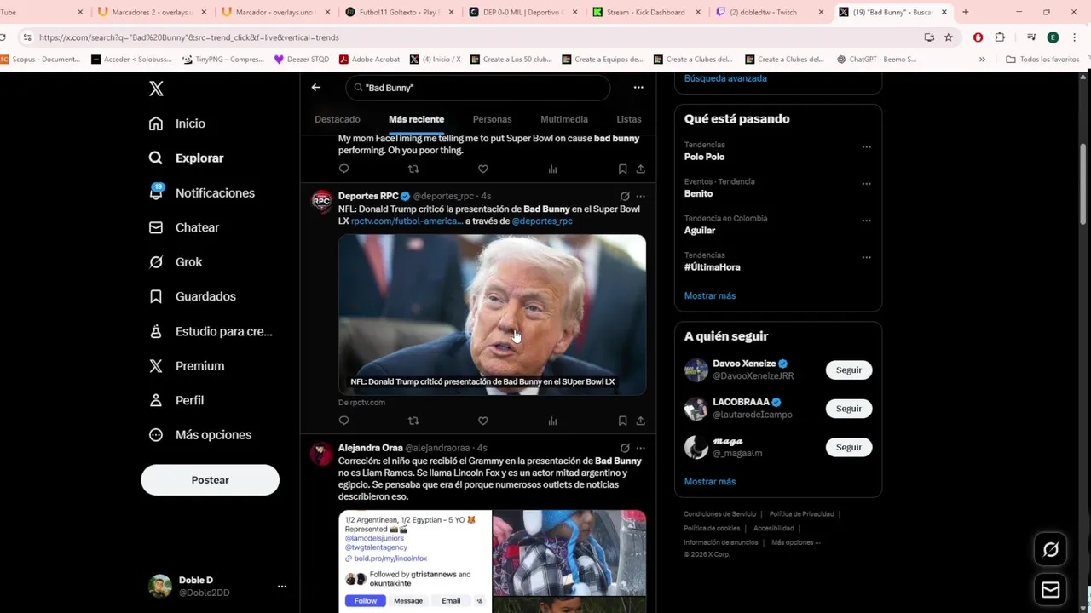Open browser extensions puzzle icon
Viewport: 1091px width, 613px height.
1000,37
